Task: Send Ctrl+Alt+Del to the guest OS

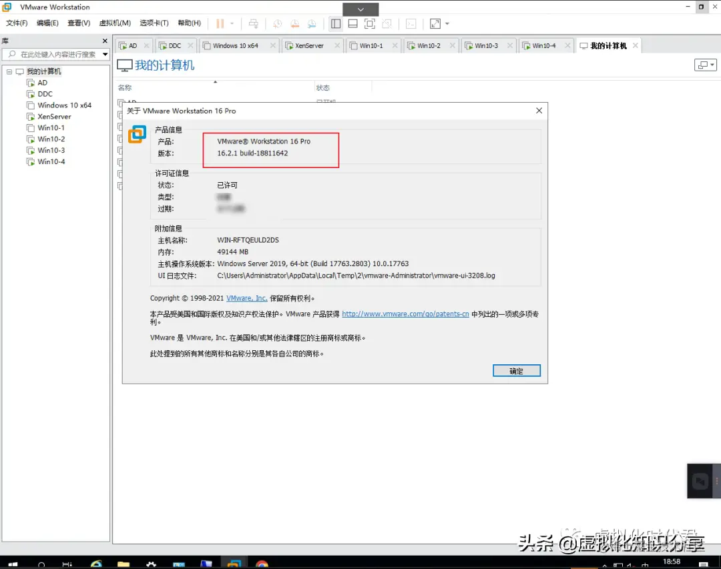Action: pos(254,23)
